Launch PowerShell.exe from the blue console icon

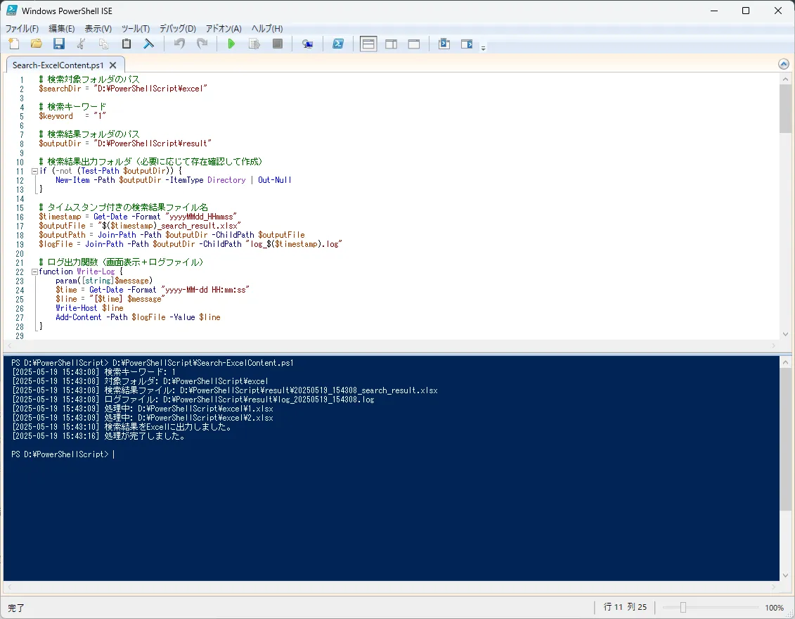pos(338,44)
